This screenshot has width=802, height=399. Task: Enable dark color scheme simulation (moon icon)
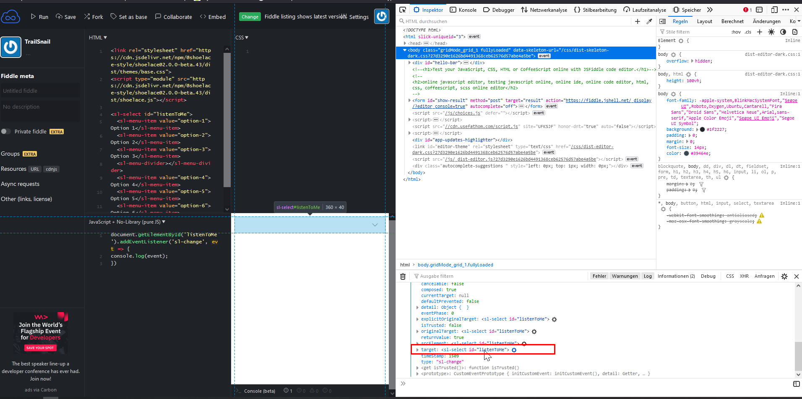[x=783, y=31]
